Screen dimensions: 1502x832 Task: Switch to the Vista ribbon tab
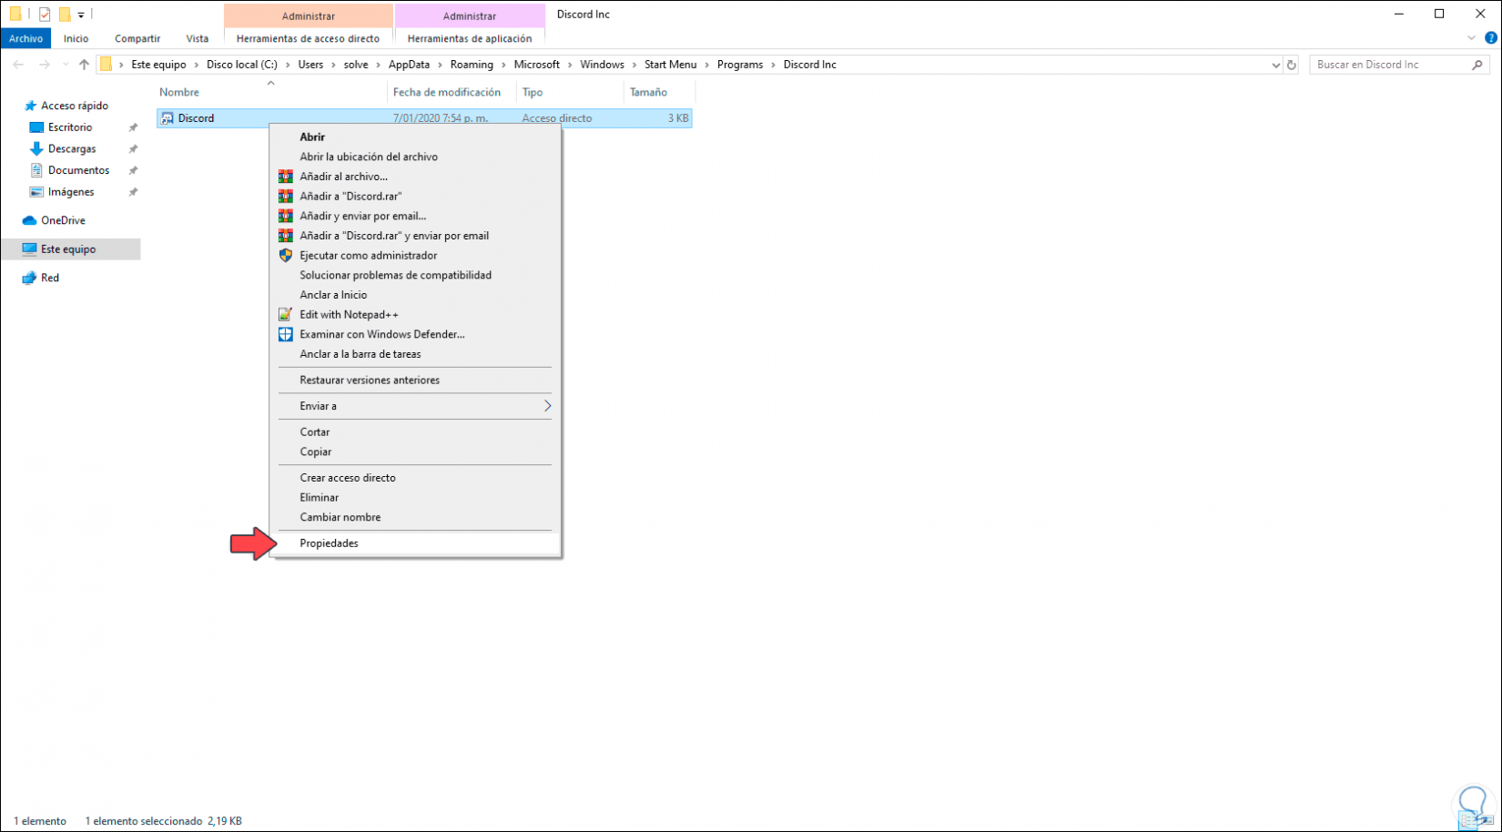[198, 38]
